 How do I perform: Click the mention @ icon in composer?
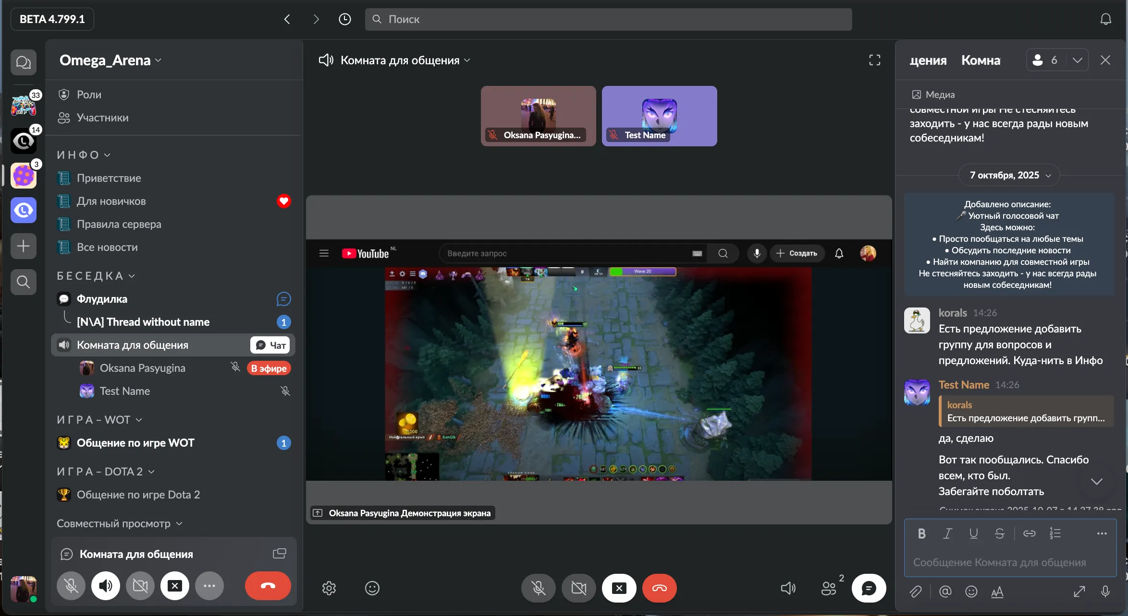click(x=945, y=592)
